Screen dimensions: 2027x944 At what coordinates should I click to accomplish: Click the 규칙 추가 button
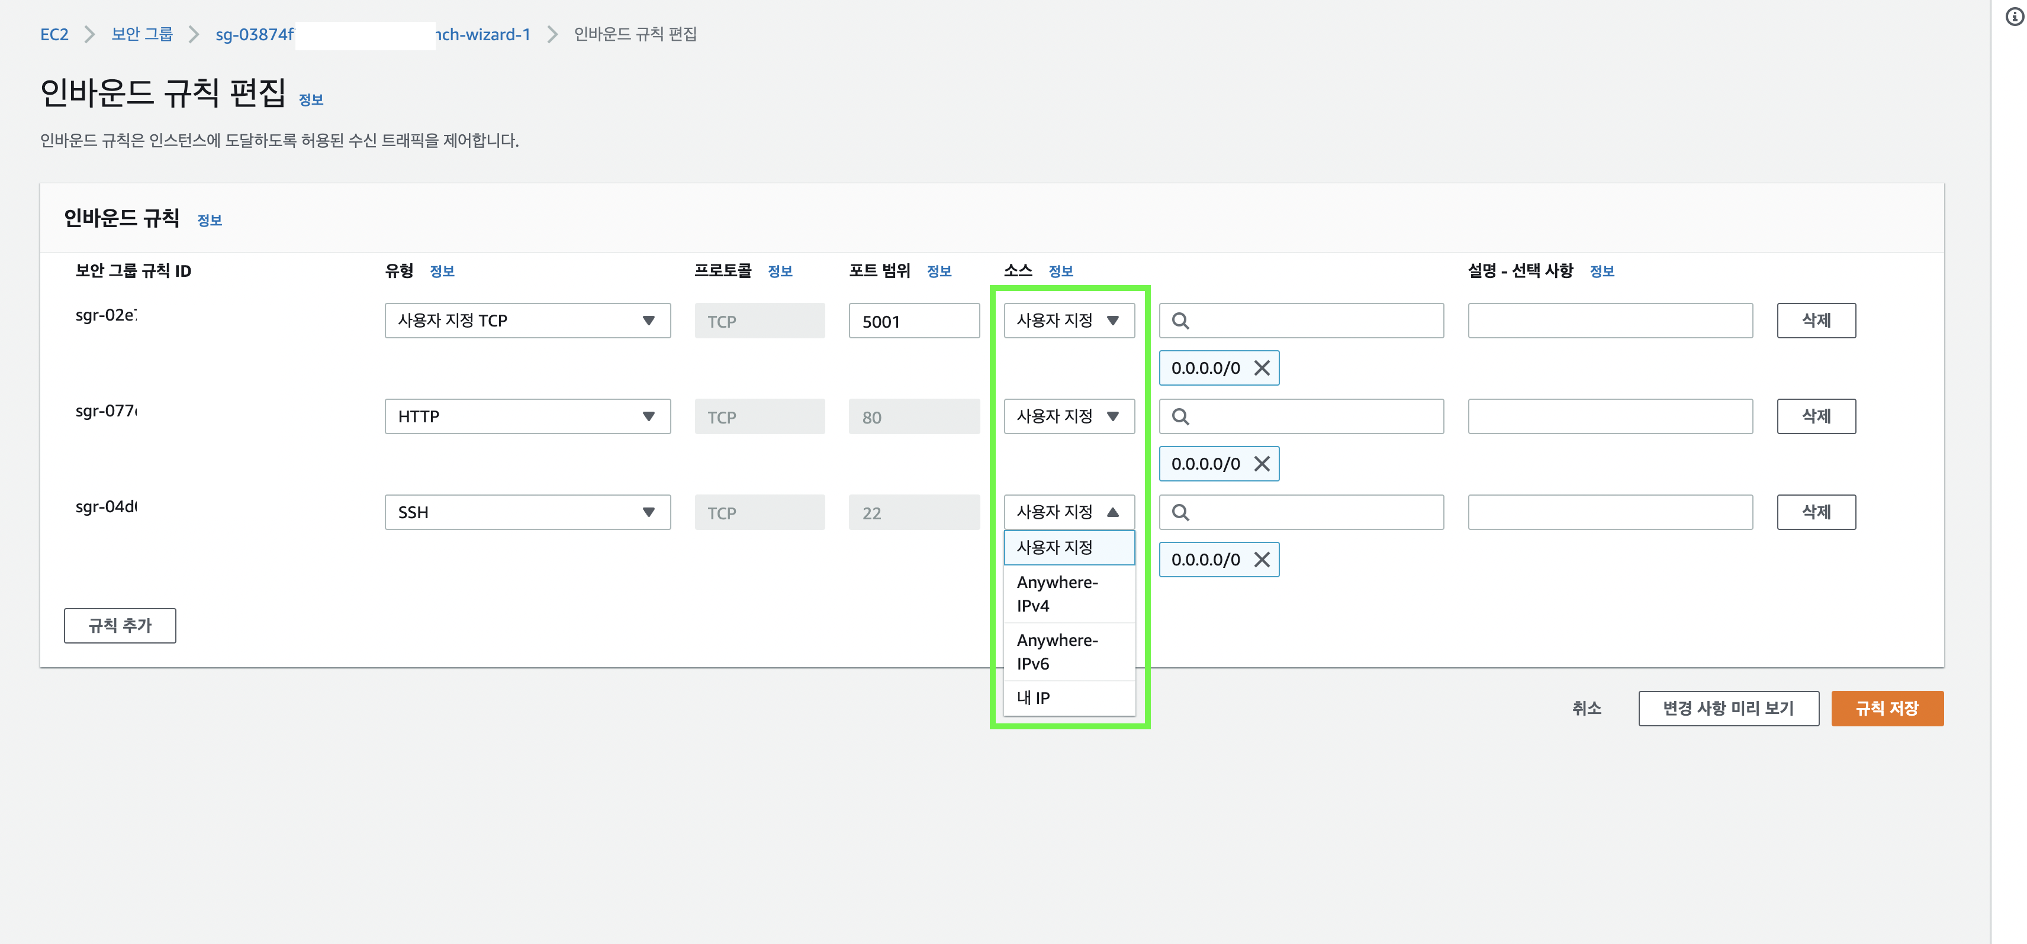(x=120, y=626)
